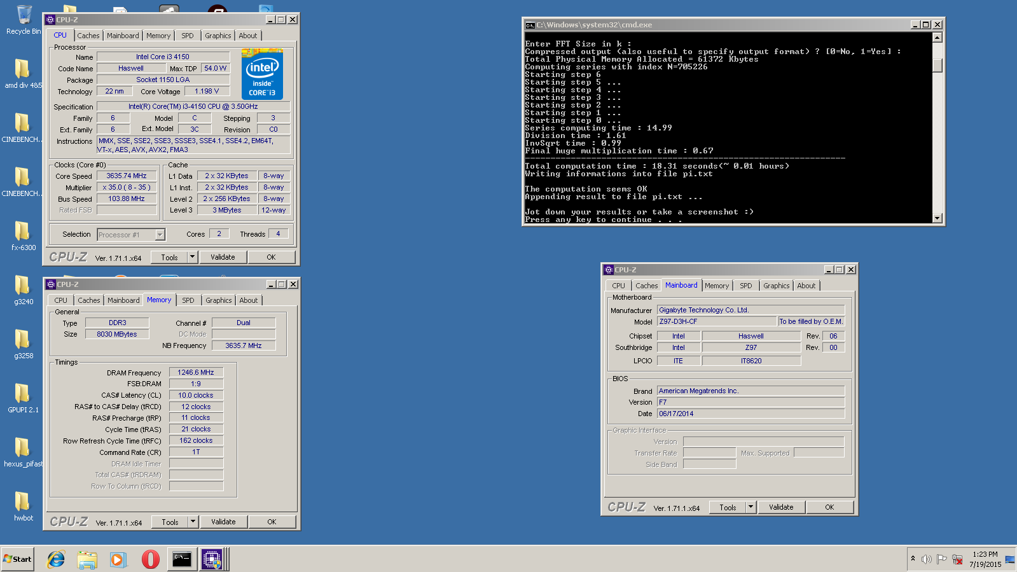This screenshot has height=572, width=1017.
Task: Show hidden system tray icons
Action: coord(913,559)
